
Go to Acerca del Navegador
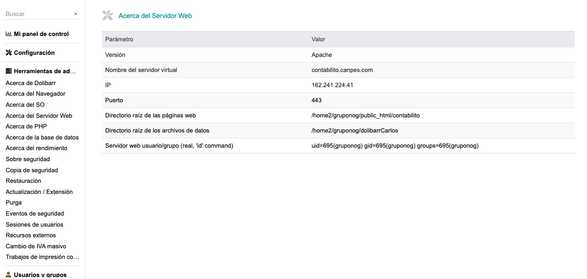pyautogui.click(x=36, y=94)
